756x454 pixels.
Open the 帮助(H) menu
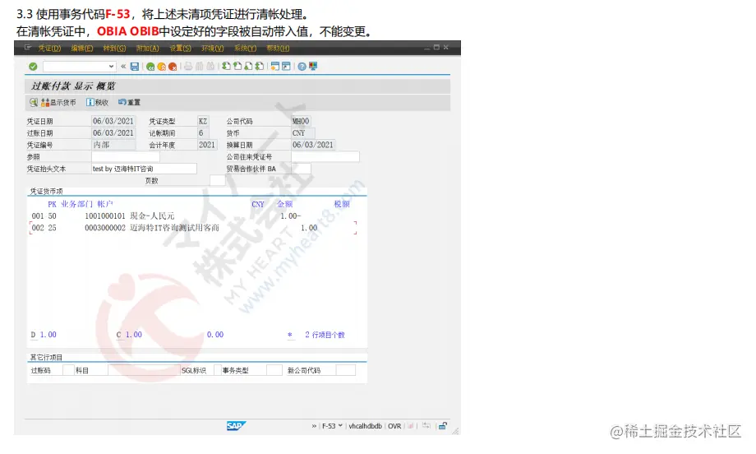[278, 49]
